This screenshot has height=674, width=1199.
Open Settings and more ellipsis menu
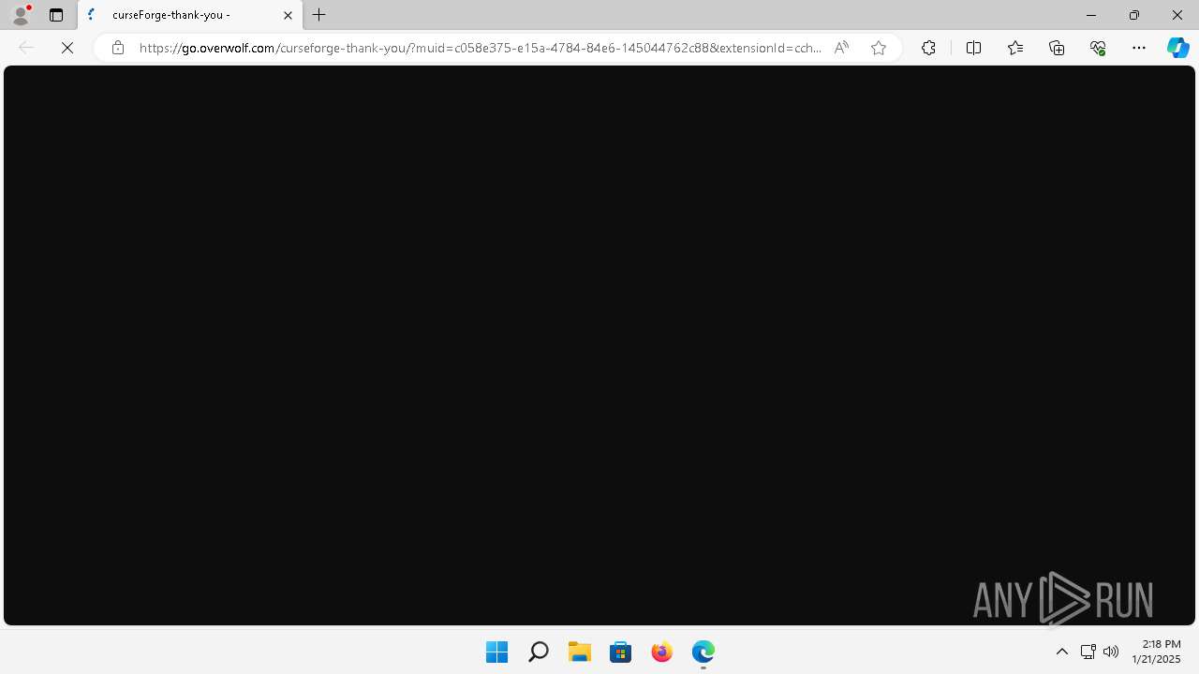click(x=1139, y=48)
